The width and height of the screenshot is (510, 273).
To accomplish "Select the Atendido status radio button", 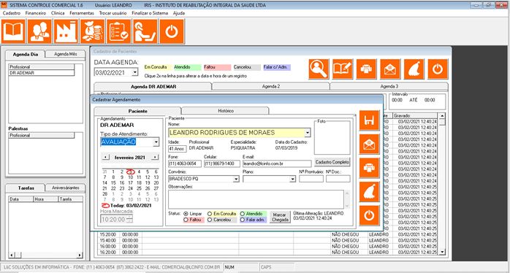I will (243, 214).
